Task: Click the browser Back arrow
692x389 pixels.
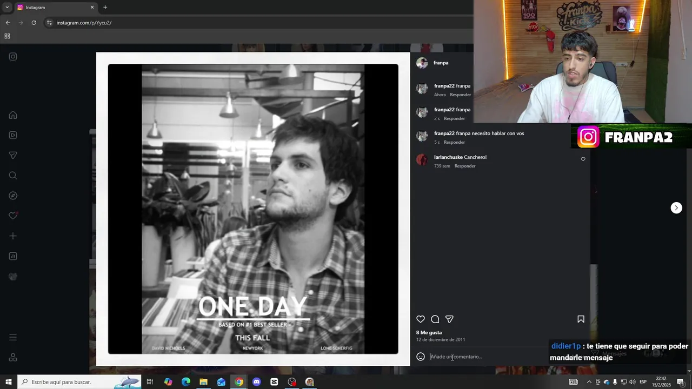Action: coord(8,23)
